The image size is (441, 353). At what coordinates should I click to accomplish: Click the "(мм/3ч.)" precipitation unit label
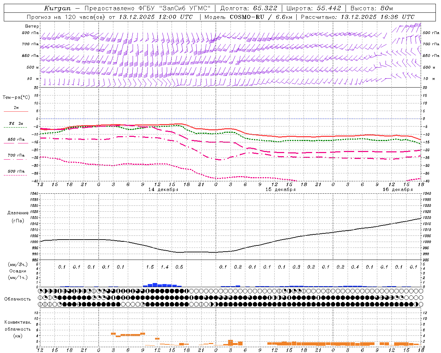pyautogui.click(x=18, y=264)
